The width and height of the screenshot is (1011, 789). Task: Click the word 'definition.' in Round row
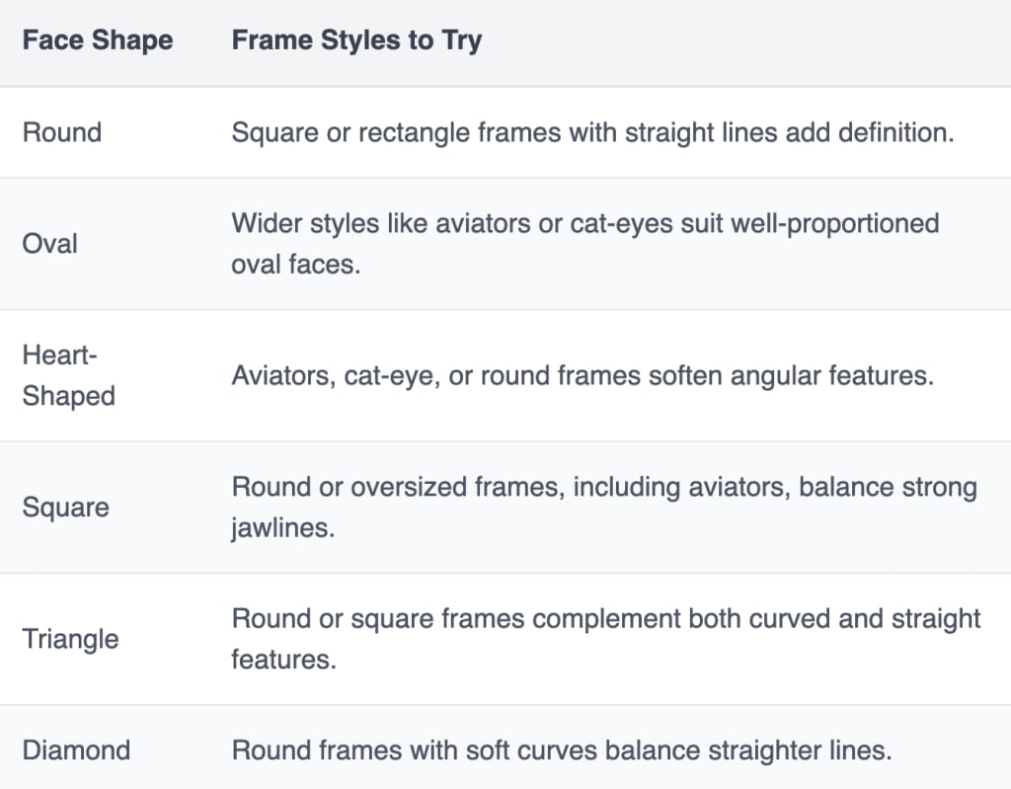tap(895, 132)
